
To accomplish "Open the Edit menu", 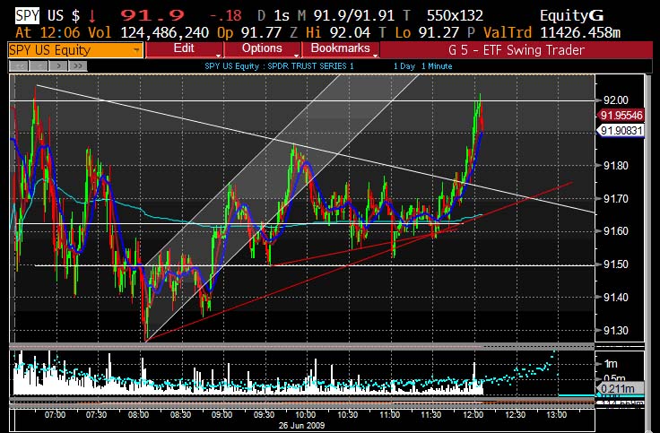I will coord(184,49).
